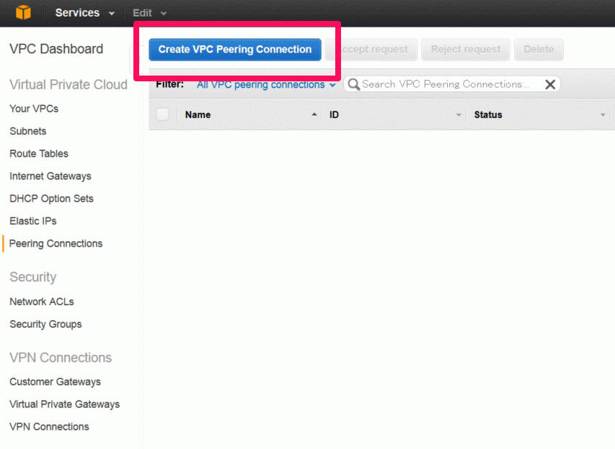Screen dimensions: 615x449
Task: Focus the Search VPC Peering Connections field
Action: tap(451, 84)
